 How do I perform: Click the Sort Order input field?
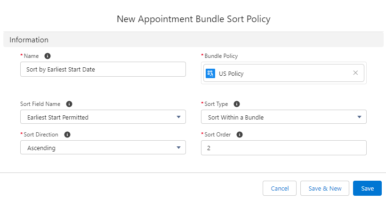(x=283, y=148)
